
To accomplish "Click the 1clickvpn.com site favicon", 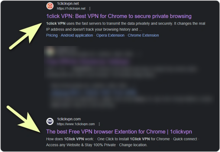I will (x=50, y=121).
